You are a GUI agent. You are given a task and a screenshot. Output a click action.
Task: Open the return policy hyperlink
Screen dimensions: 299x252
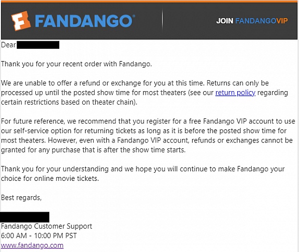[235, 93]
